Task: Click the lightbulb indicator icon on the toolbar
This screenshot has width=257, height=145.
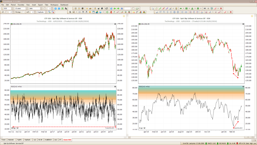Action: pyautogui.click(x=90, y=12)
